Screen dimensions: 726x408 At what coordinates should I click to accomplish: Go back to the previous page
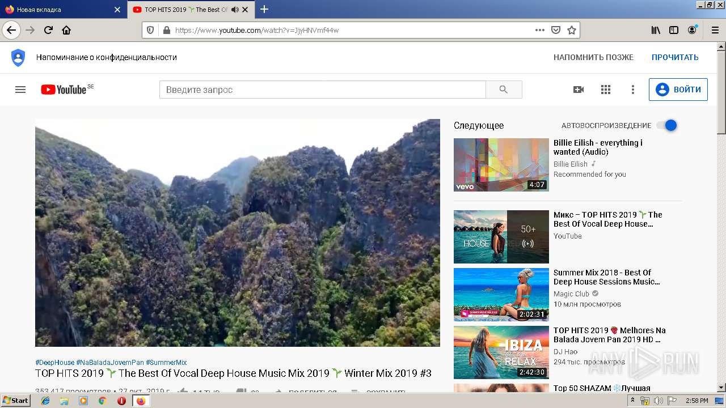[11, 30]
